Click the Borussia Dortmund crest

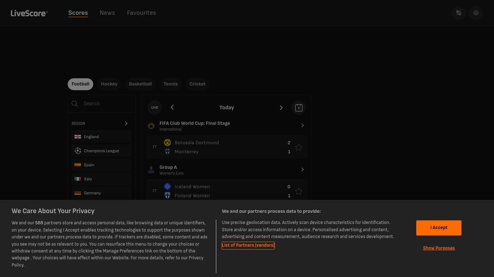click(x=167, y=142)
